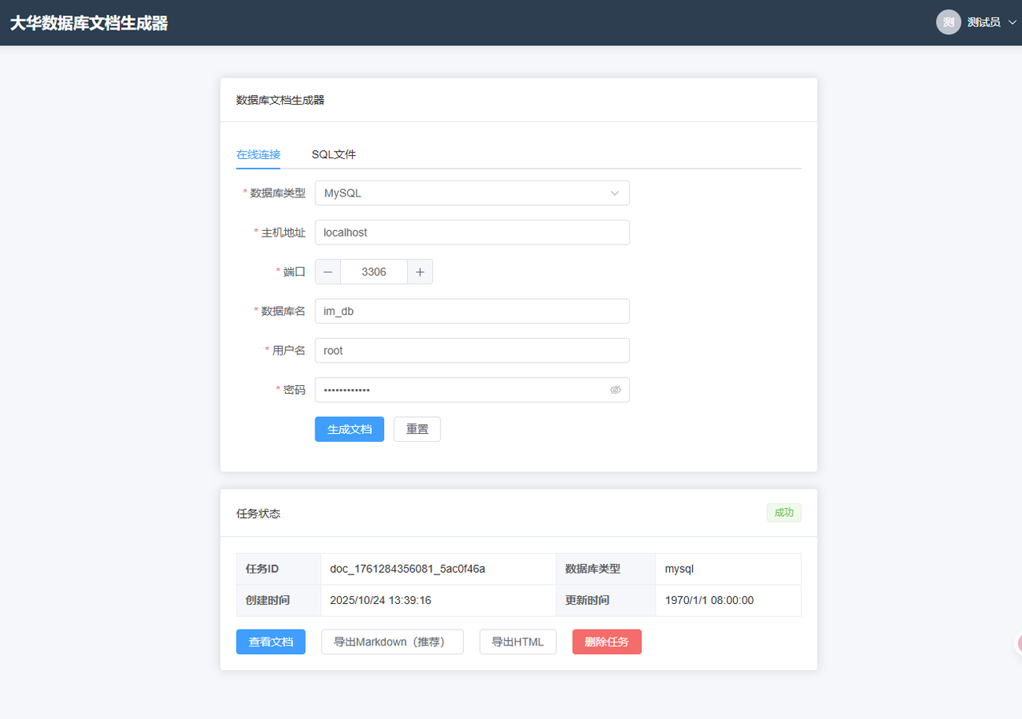Click the 生成文档 button

coord(349,429)
